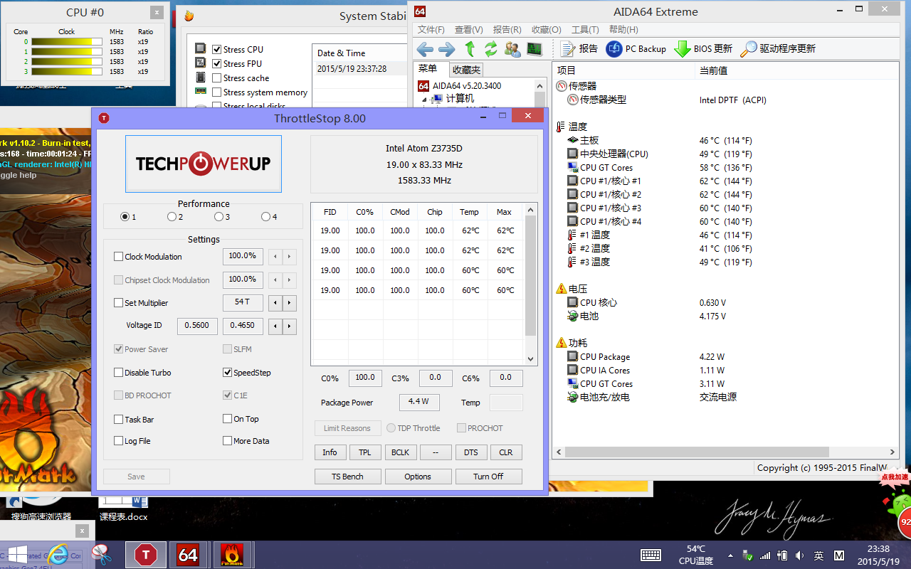Image resolution: width=911 pixels, height=569 pixels.
Task: Click BIOS 更新 toolbar button
Action: (x=703, y=49)
